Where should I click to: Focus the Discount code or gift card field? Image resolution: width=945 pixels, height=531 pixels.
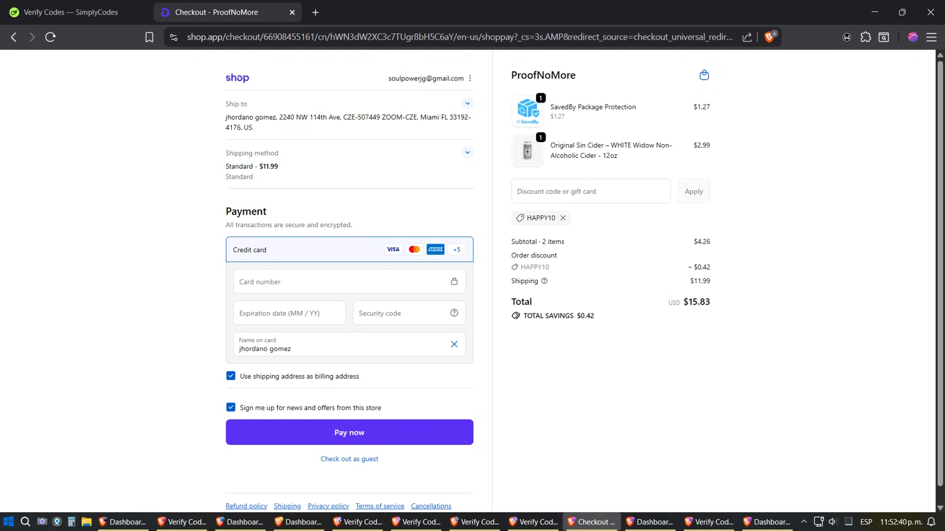click(x=591, y=191)
